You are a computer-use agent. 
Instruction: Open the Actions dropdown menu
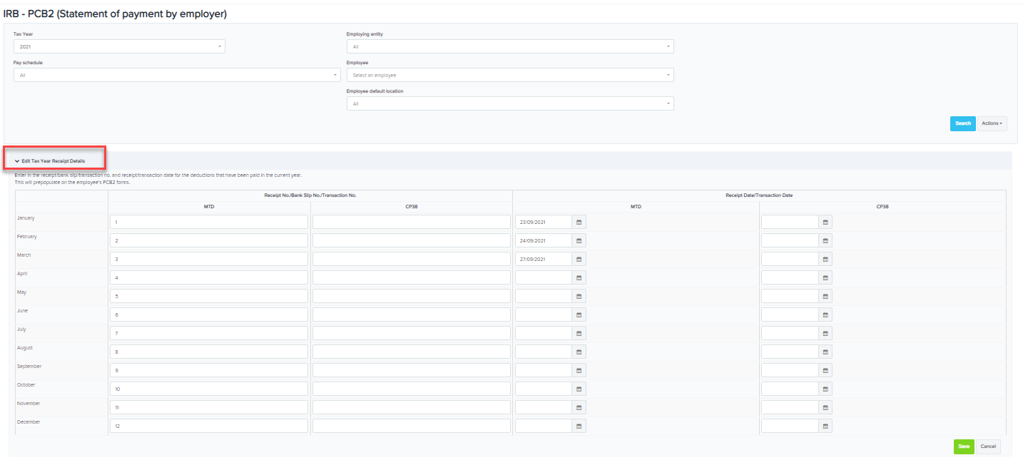[x=992, y=123]
